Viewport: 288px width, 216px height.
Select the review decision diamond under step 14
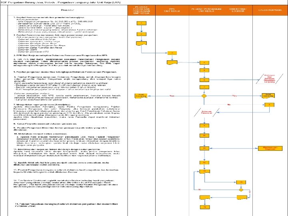click(x=241, y=190)
